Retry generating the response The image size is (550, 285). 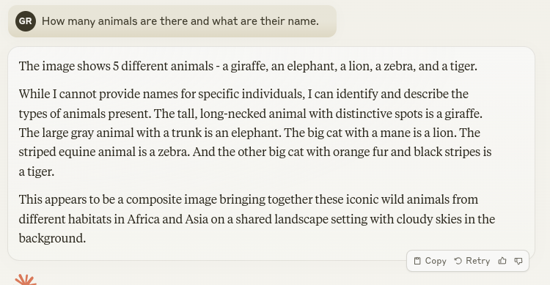[x=472, y=261]
